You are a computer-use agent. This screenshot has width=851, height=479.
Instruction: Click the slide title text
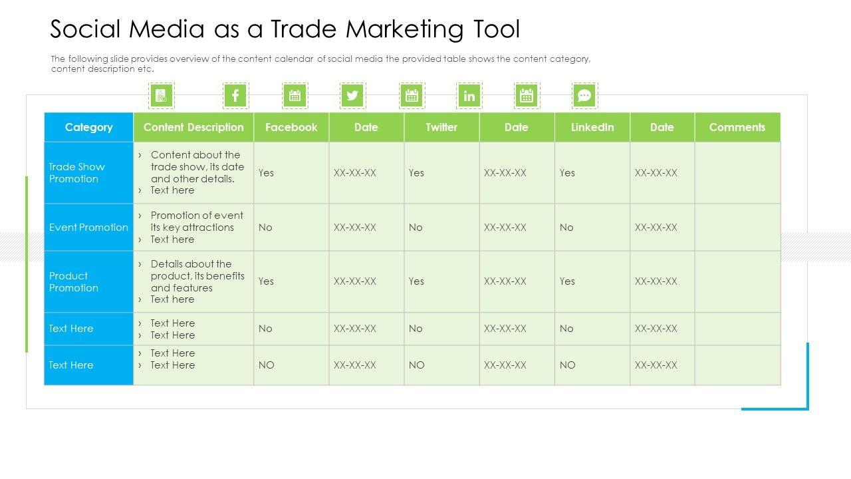coord(285,29)
